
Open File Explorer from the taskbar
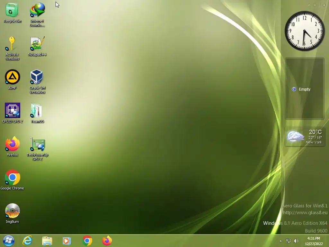point(47,241)
